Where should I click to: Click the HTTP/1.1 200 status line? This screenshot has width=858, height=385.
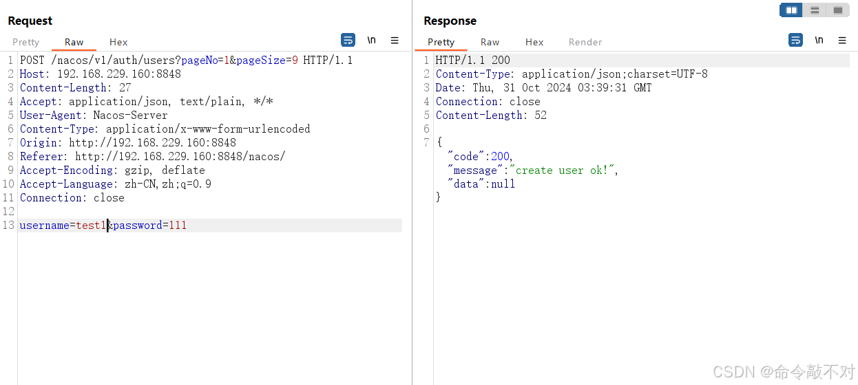472,60
